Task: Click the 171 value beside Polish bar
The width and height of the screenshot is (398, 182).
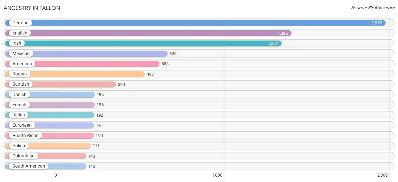Action: coord(96,146)
